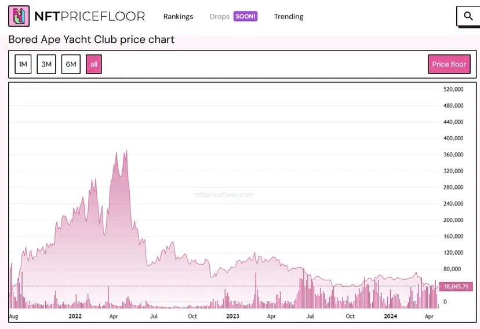Click the NFTPRICEFLOOR site name
480x329 pixels.
90,16
